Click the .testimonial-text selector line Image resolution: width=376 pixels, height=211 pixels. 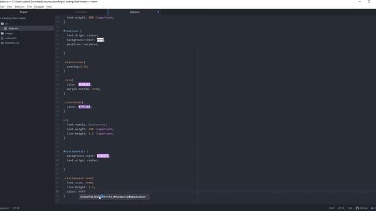click(x=79, y=178)
